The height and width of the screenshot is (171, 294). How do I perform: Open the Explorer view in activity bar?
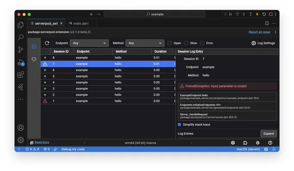21,25
